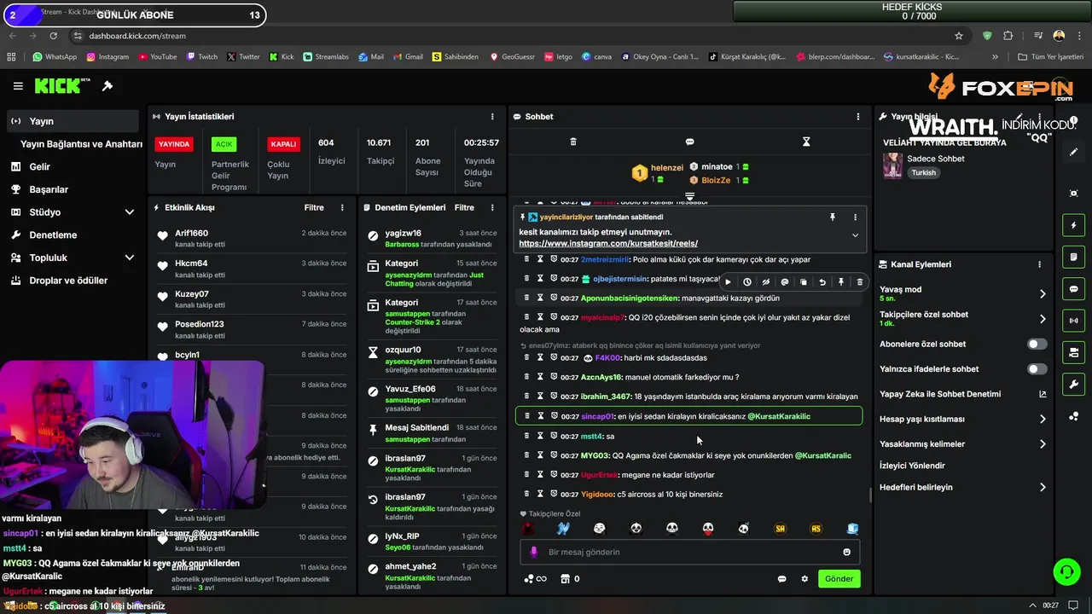Click İzleyici Yönlendir
The height and width of the screenshot is (614, 1092).
coord(912,466)
